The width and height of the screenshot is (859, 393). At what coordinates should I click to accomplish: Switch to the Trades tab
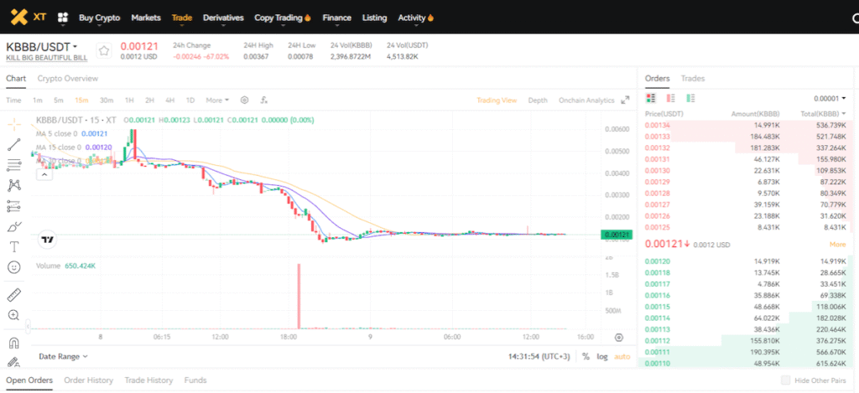(693, 78)
